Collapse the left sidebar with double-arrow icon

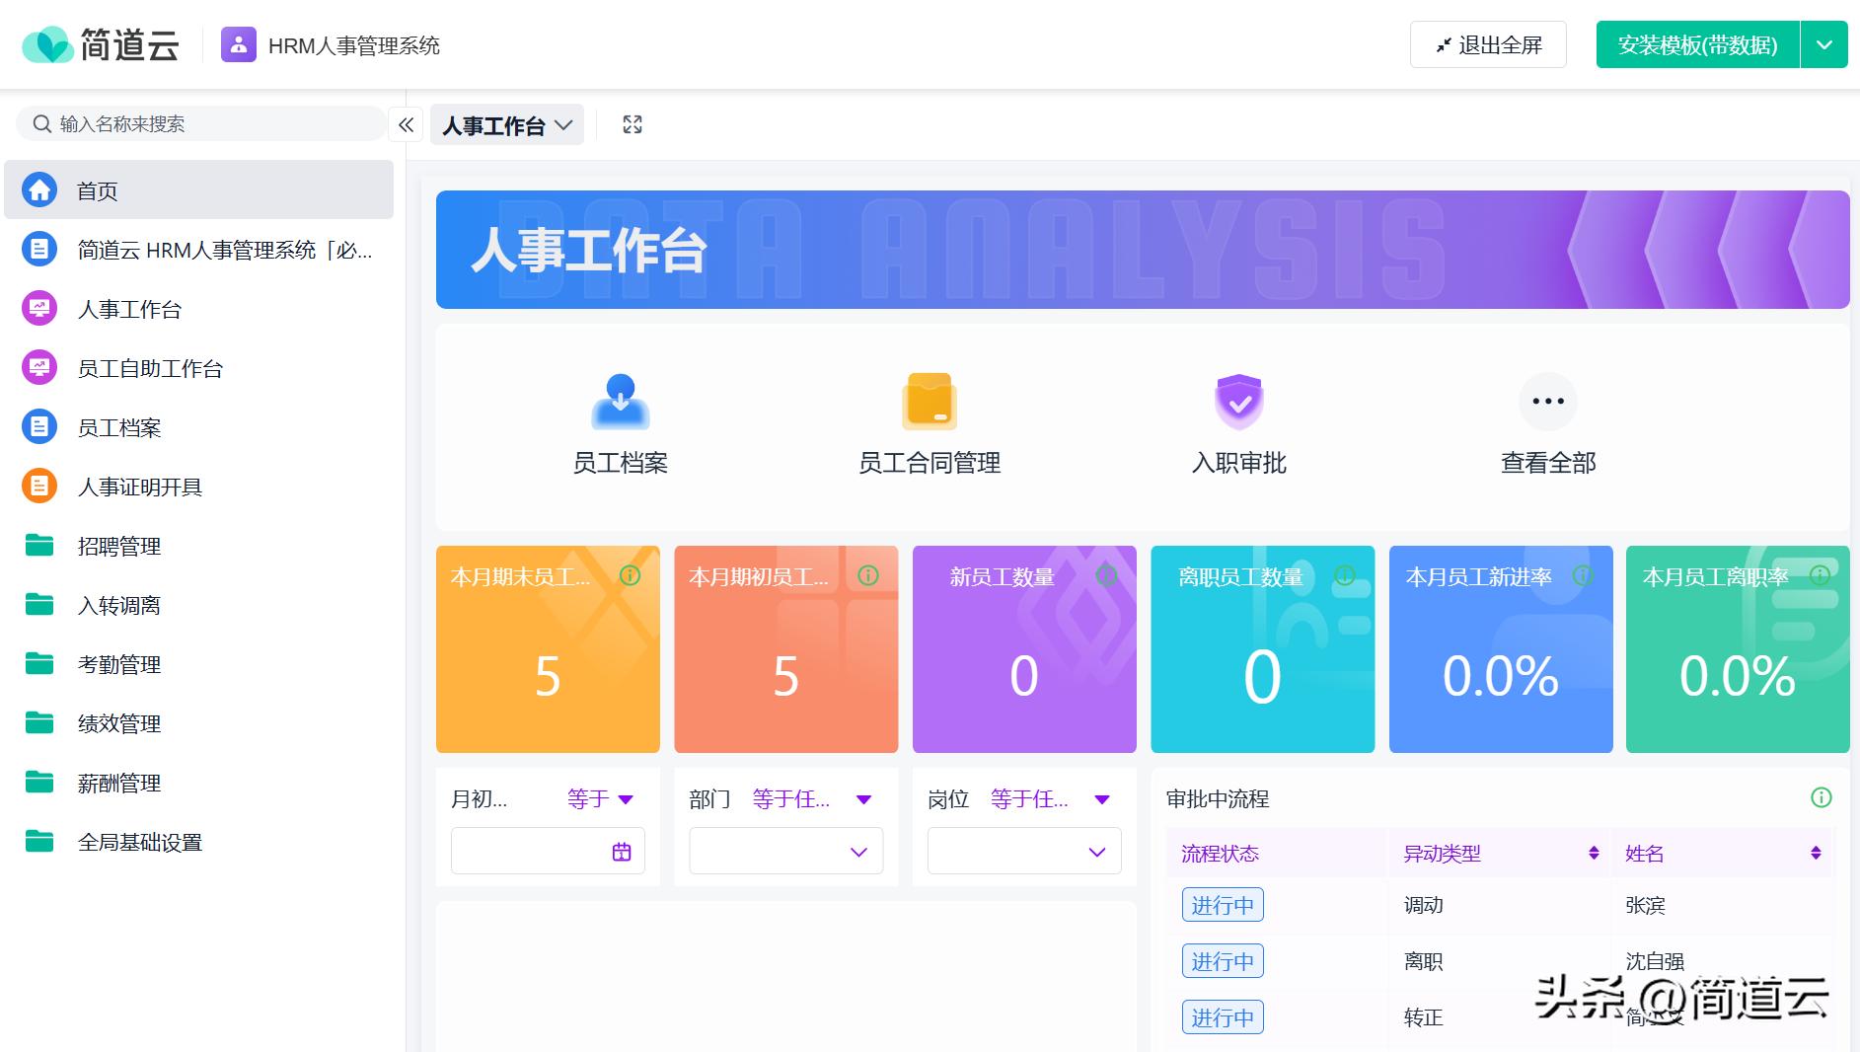406,124
